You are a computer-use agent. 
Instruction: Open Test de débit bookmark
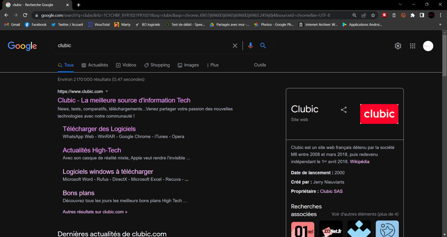click(185, 25)
